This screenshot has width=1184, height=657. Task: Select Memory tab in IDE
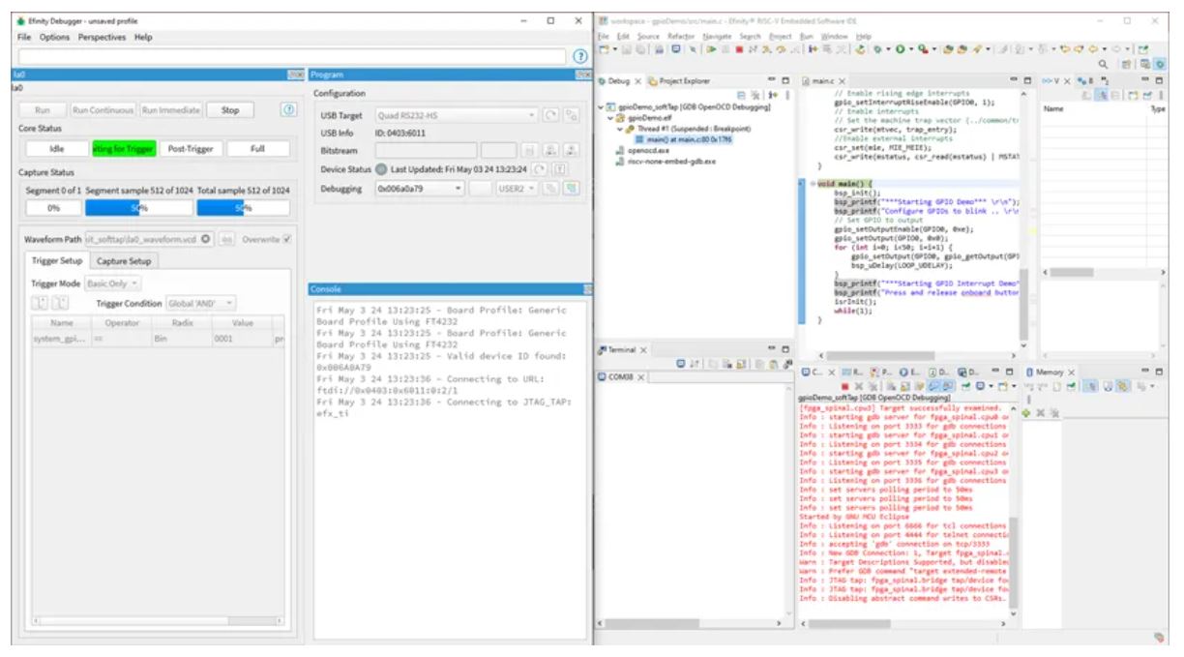1051,372
